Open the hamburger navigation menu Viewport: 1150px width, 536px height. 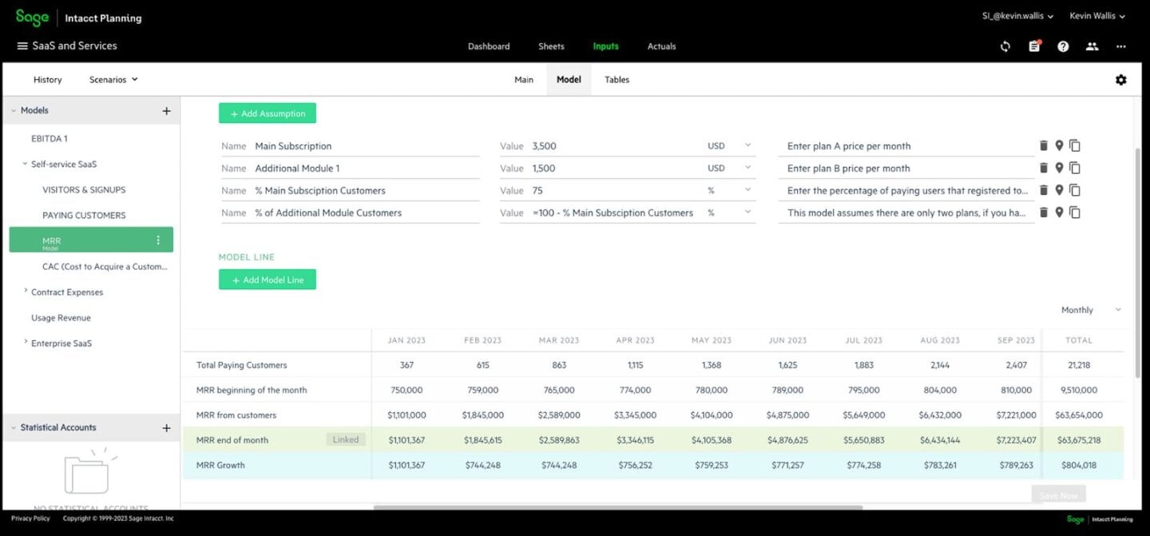point(22,46)
